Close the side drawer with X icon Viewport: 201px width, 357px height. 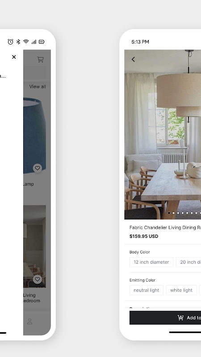coord(14,57)
